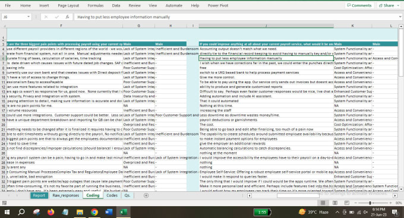
Task: Click the 80% zoom level button
Action: (398, 203)
